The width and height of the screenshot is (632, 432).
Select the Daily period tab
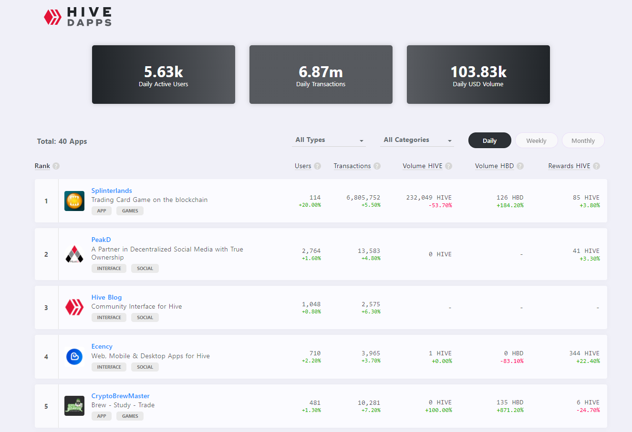pyautogui.click(x=490, y=141)
